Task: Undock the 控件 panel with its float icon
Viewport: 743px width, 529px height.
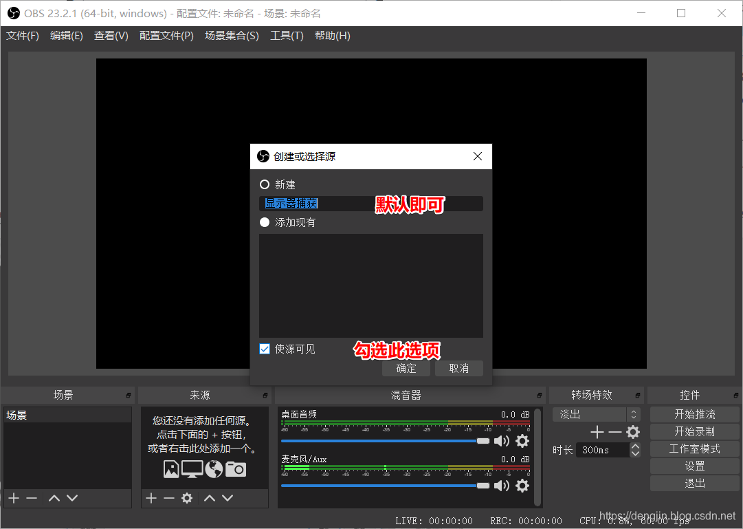Action: [735, 396]
